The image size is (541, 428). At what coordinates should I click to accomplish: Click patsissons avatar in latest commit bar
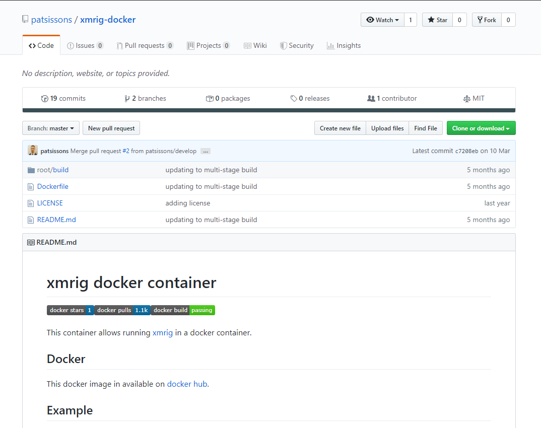[x=33, y=151]
